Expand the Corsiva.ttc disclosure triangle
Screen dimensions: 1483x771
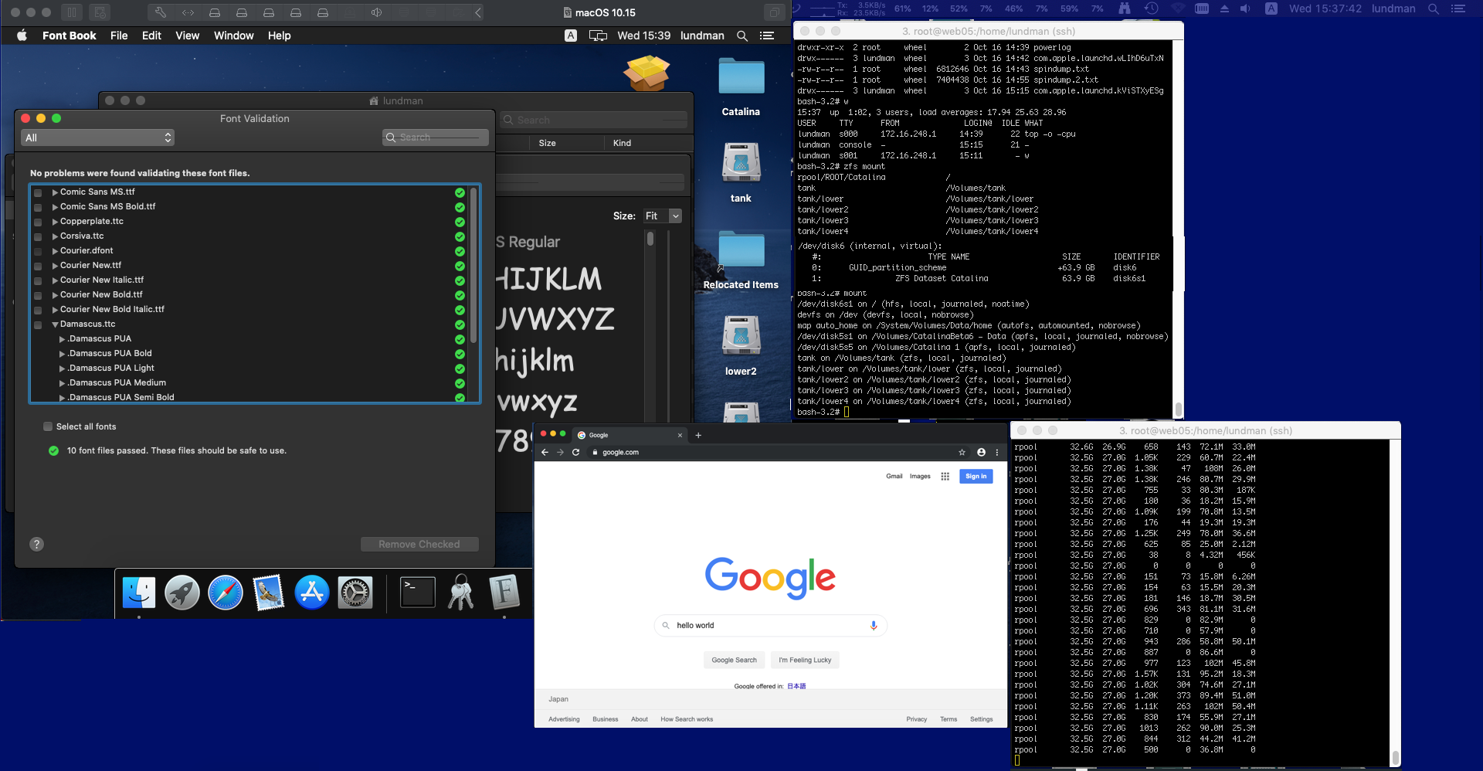tap(55, 236)
